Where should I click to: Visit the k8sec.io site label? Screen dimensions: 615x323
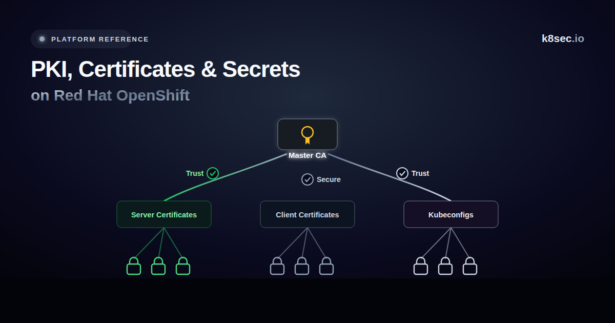point(563,38)
